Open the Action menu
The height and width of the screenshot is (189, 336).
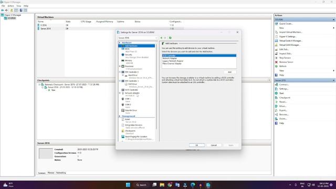10,6
